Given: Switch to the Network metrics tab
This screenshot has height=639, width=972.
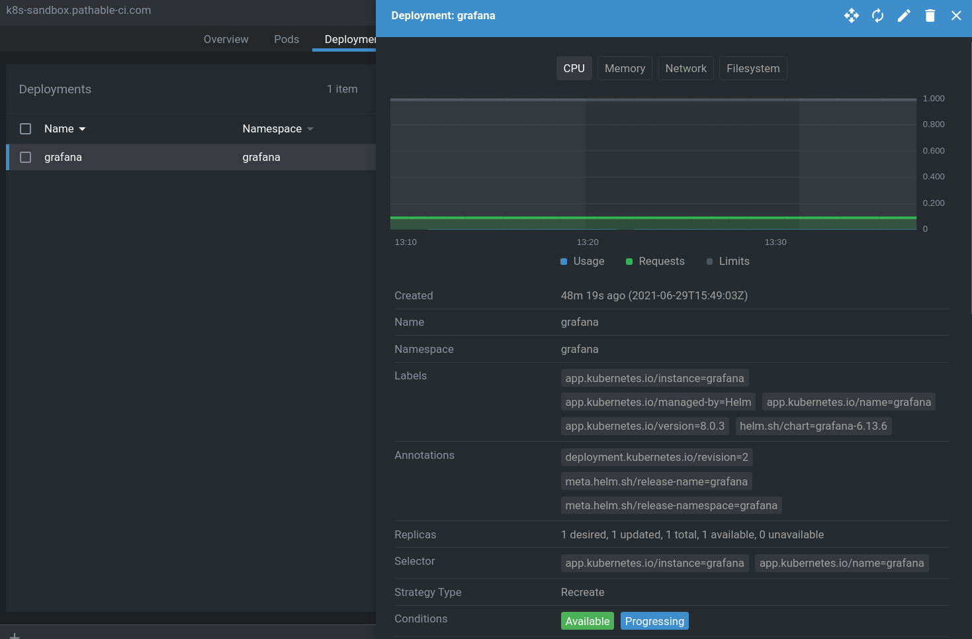Looking at the screenshot, I should [685, 68].
